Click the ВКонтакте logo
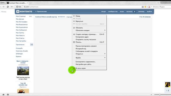 tap(24, 11)
